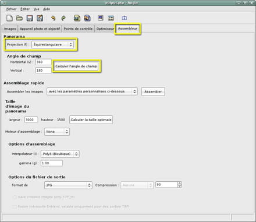
Task: Click the Assemblage rapide heading
Action: [24, 83]
